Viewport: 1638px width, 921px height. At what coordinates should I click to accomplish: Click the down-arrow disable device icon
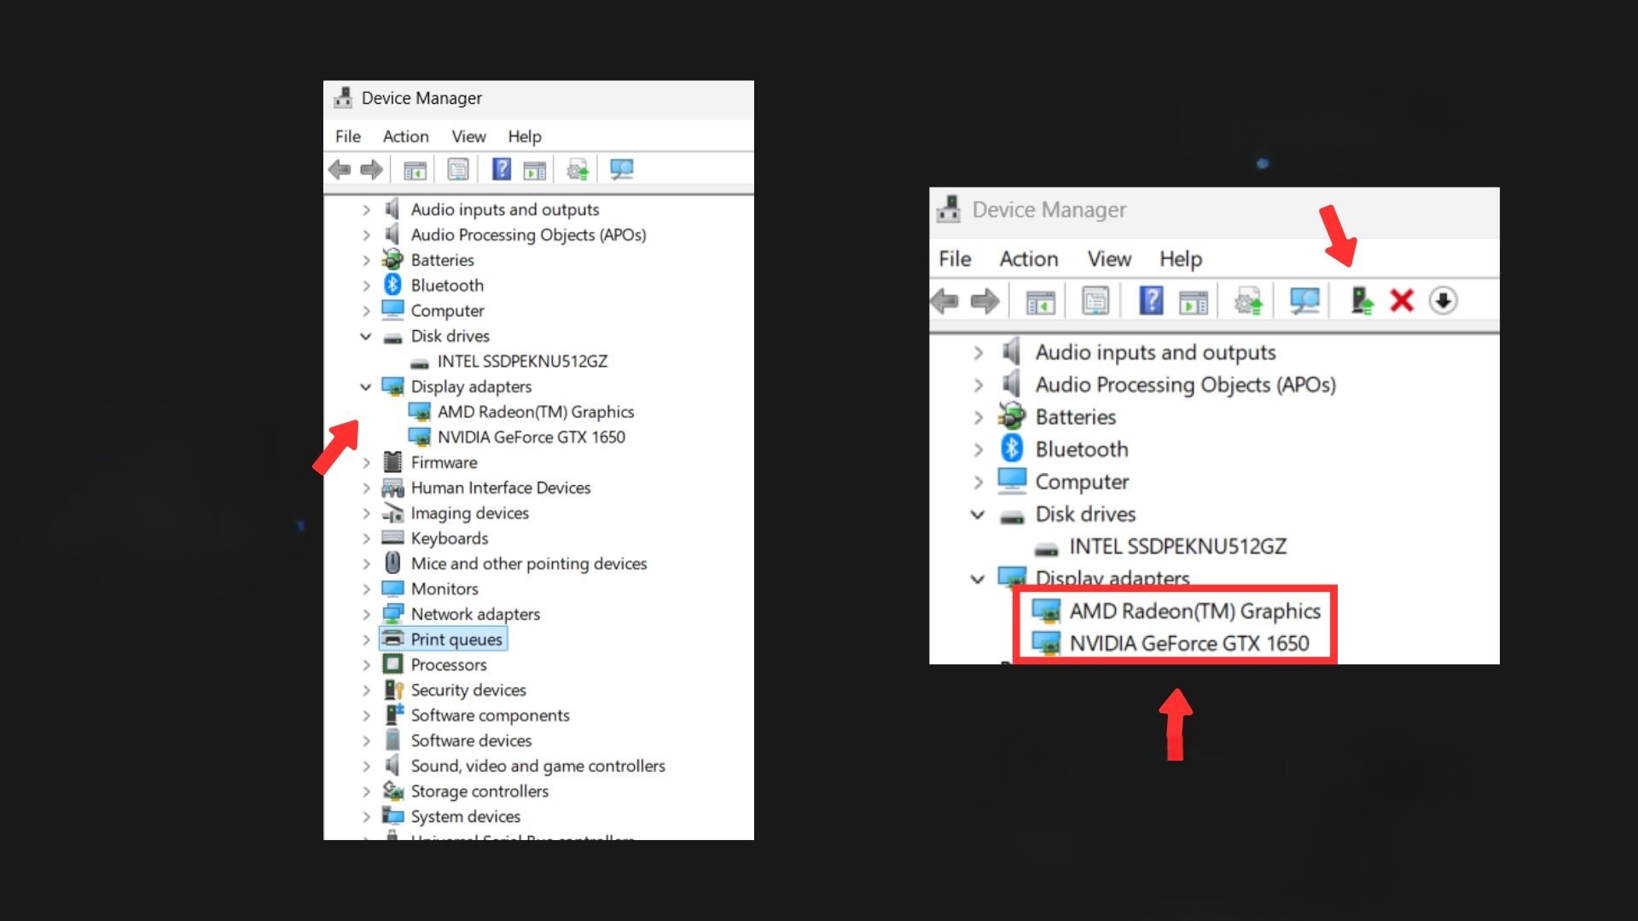(x=1443, y=300)
